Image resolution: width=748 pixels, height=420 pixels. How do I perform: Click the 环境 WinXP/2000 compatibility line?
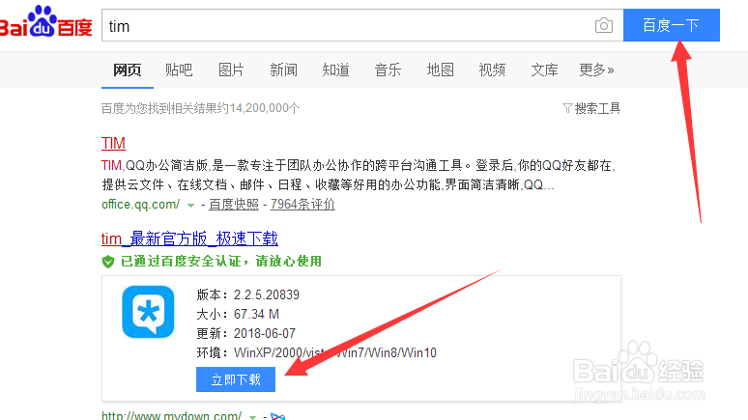(x=316, y=352)
